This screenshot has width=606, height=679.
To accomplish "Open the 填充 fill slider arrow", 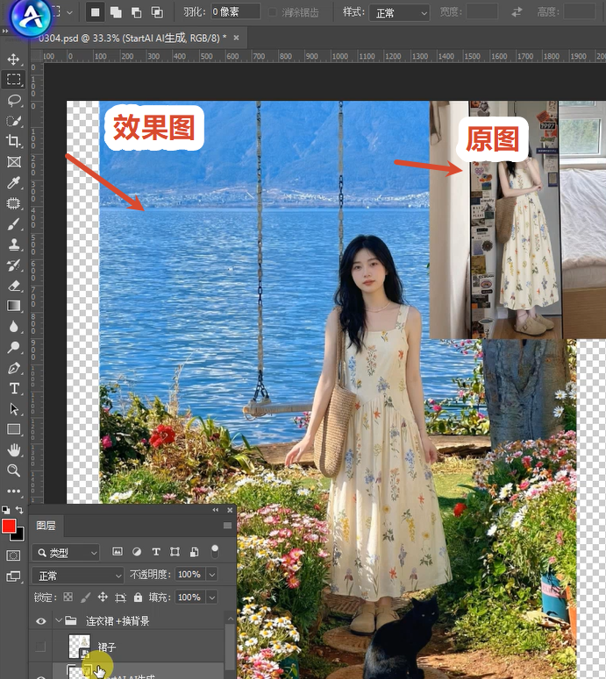I will click(212, 598).
